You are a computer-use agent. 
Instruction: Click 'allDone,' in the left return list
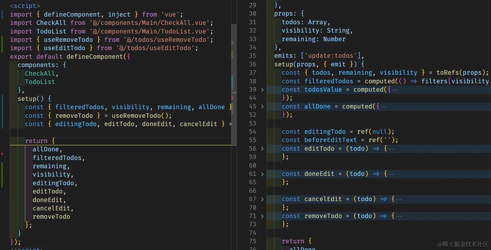tap(48, 149)
